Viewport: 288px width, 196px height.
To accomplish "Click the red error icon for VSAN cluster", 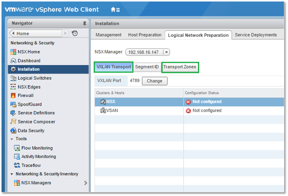I will coord(188,110).
